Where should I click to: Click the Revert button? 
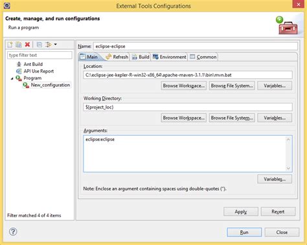click(x=278, y=211)
